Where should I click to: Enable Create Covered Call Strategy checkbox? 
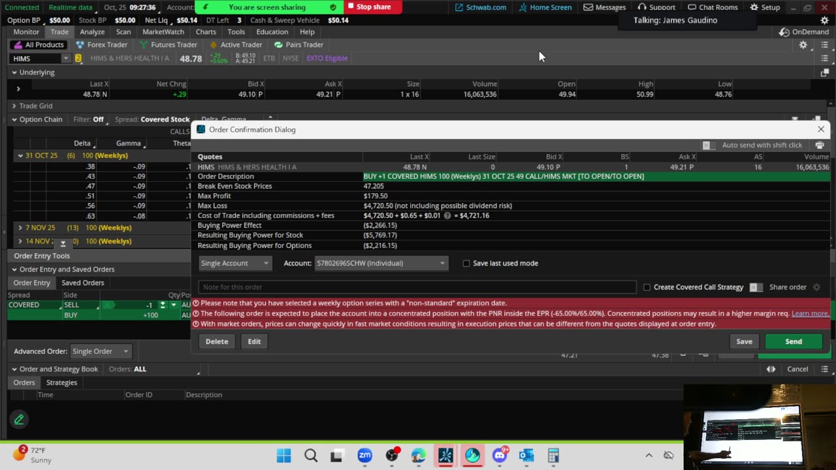click(647, 287)
